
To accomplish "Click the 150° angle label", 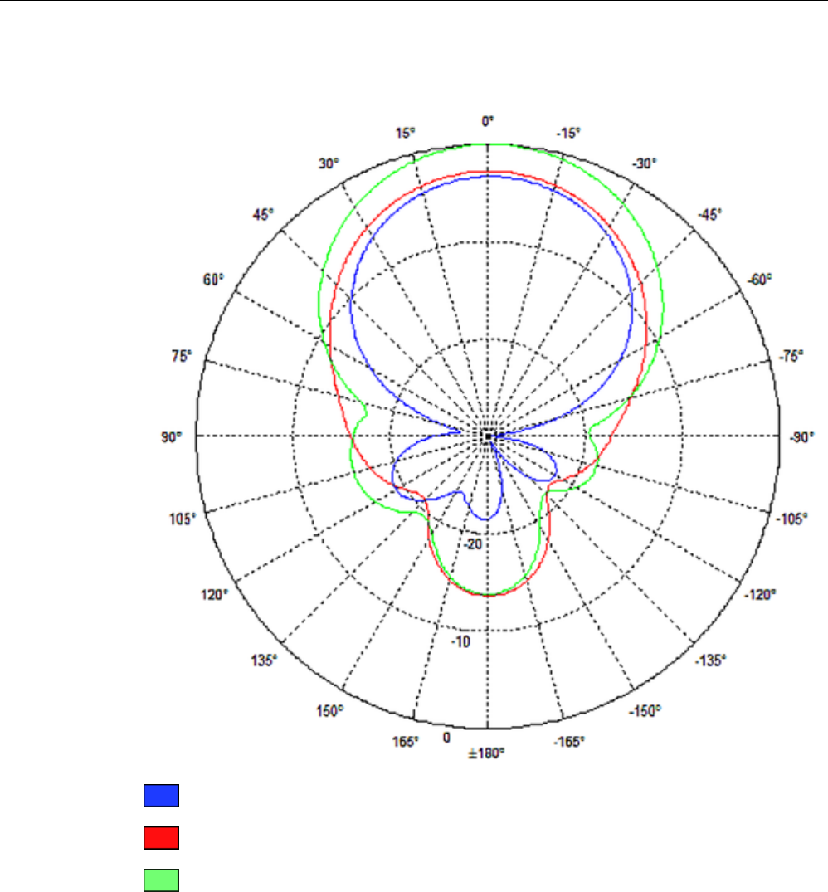I will click(330, 711).
